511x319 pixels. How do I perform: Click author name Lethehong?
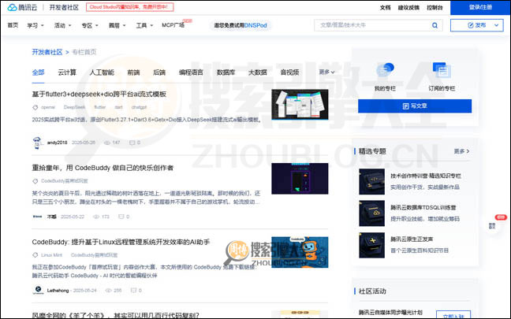(x=58, y=291)
